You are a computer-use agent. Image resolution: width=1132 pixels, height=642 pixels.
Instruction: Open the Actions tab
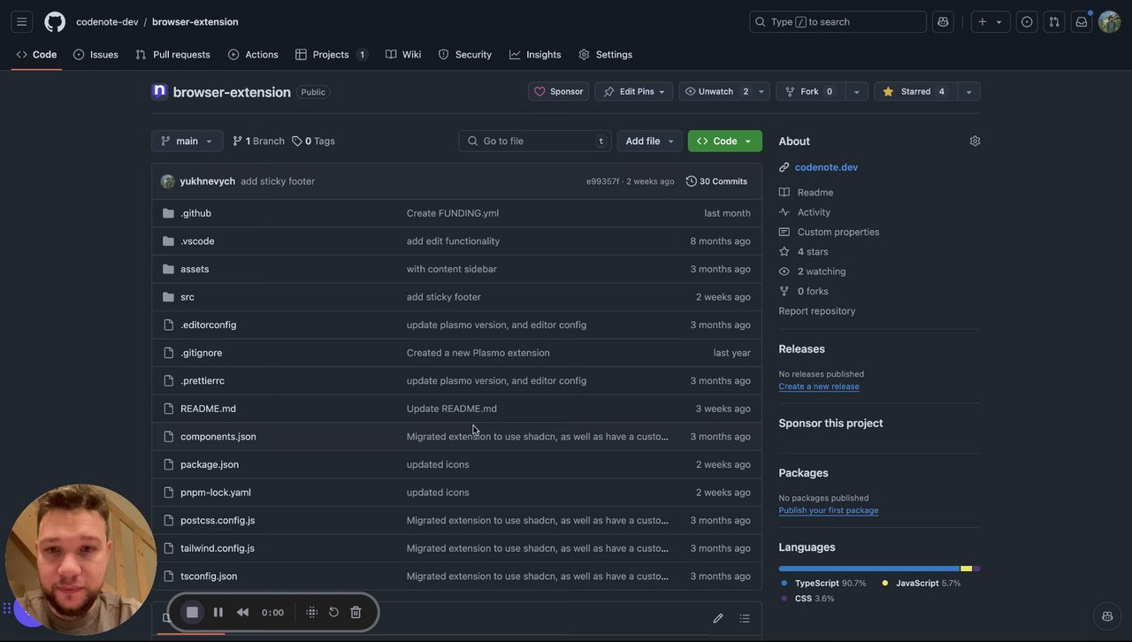[x=253, y=55]
